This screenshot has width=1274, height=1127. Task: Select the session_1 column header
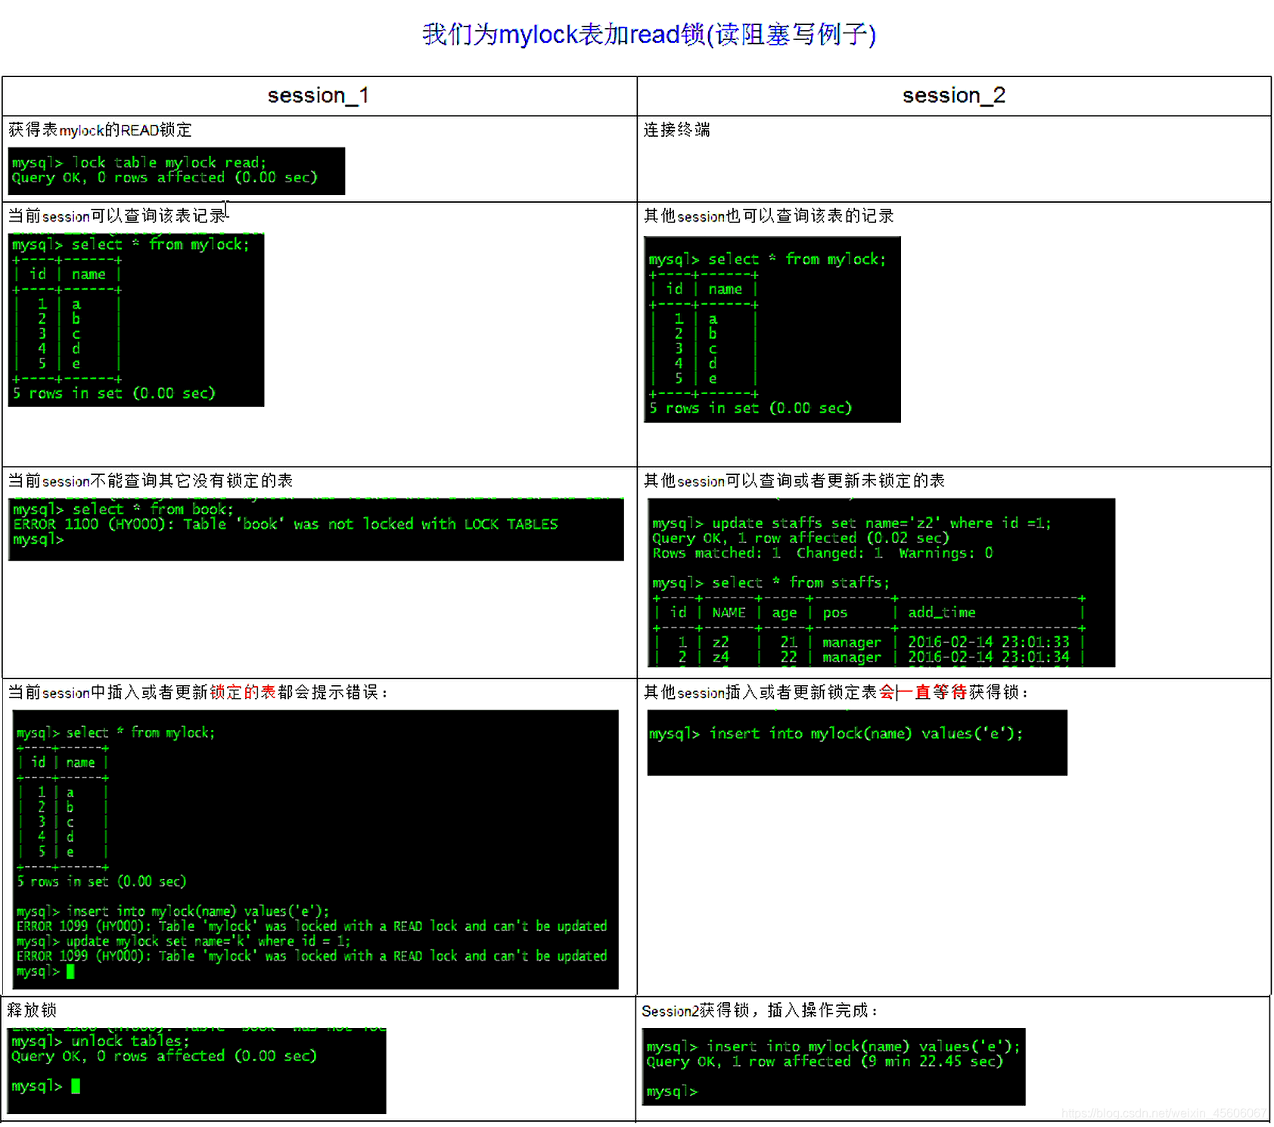tap(318, 95)
